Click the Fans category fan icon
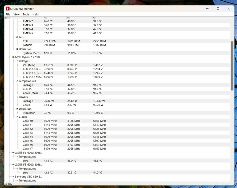The image size is (237, 188). pos(17,37)
